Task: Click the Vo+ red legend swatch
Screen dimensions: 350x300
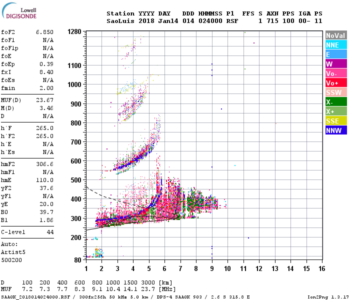Action: (336, 83)
